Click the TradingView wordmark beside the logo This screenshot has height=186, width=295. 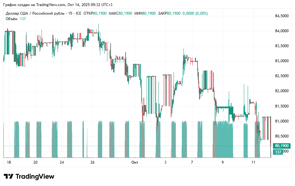pos(35,176)
